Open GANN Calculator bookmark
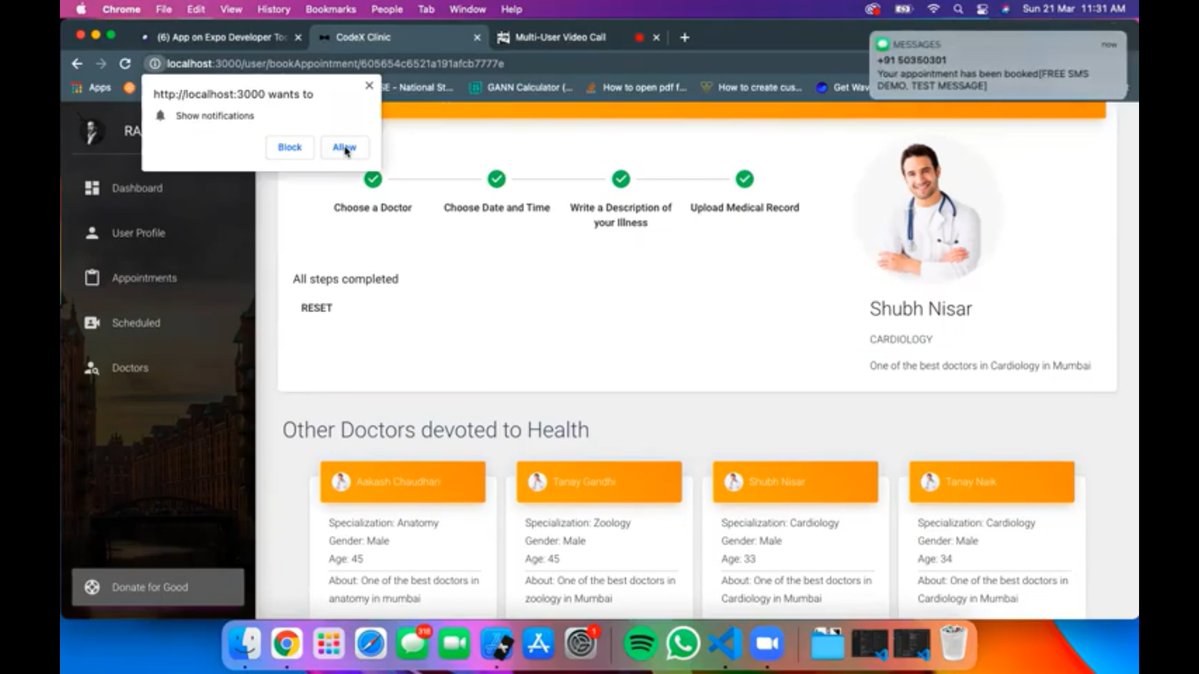The height and width of the screenshot is (674, 1199). point(522,87)
